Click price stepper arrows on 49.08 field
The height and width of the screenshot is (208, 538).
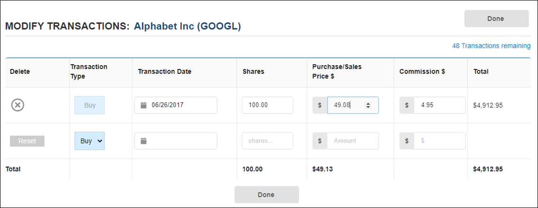[368, 105]
